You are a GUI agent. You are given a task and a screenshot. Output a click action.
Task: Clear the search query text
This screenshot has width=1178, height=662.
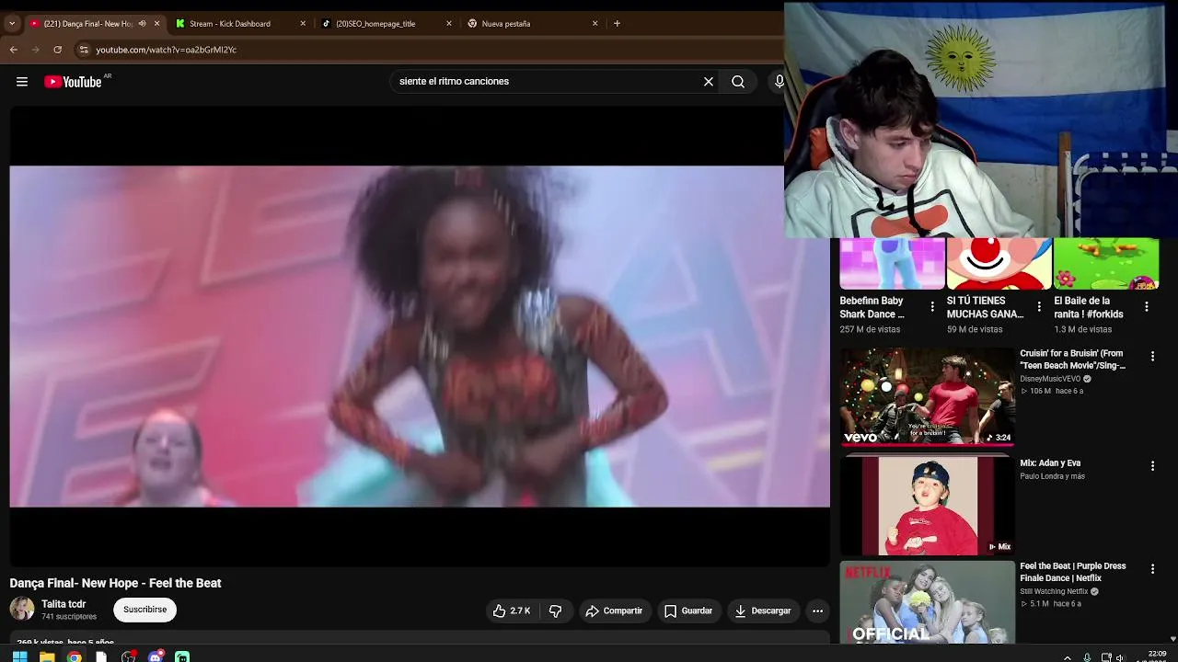click(709, 82)
